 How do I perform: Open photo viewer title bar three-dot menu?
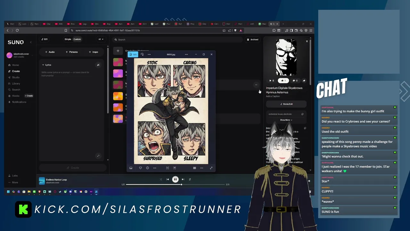(x=186, y=54)
